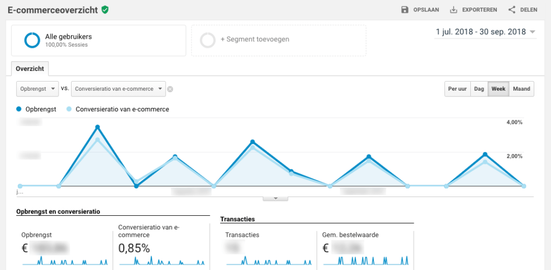Click the light blue Conversieratio legend dot
The height and width of the screenshot is (270, 551).
pos(69,110)
